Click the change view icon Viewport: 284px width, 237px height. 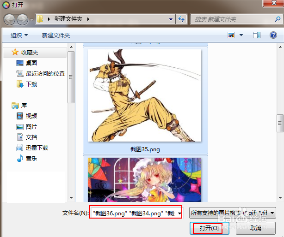pos(231,35)
